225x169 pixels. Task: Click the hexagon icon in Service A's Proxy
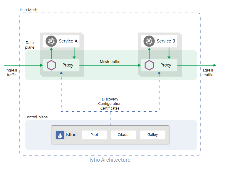[x=51, y=65]
